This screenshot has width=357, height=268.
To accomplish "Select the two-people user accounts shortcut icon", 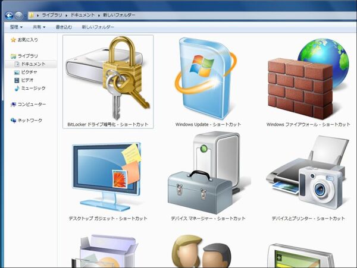I will [x=201, y=251].
